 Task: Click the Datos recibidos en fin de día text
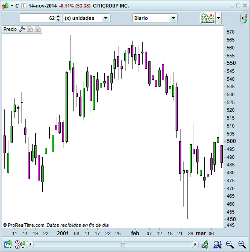click(77, 225)
